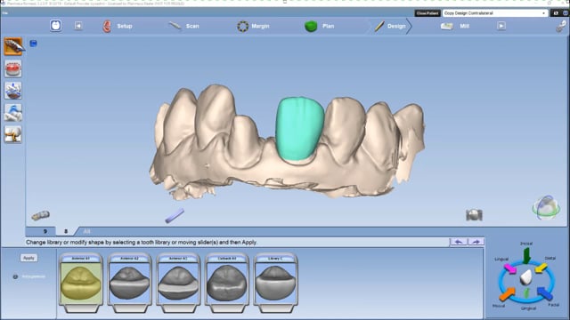The height and width of the screenshot is (320, 570).
Task: Select the turquoise crown restoration in viewport
Action: pyautogui.click(x=299, y=129)
